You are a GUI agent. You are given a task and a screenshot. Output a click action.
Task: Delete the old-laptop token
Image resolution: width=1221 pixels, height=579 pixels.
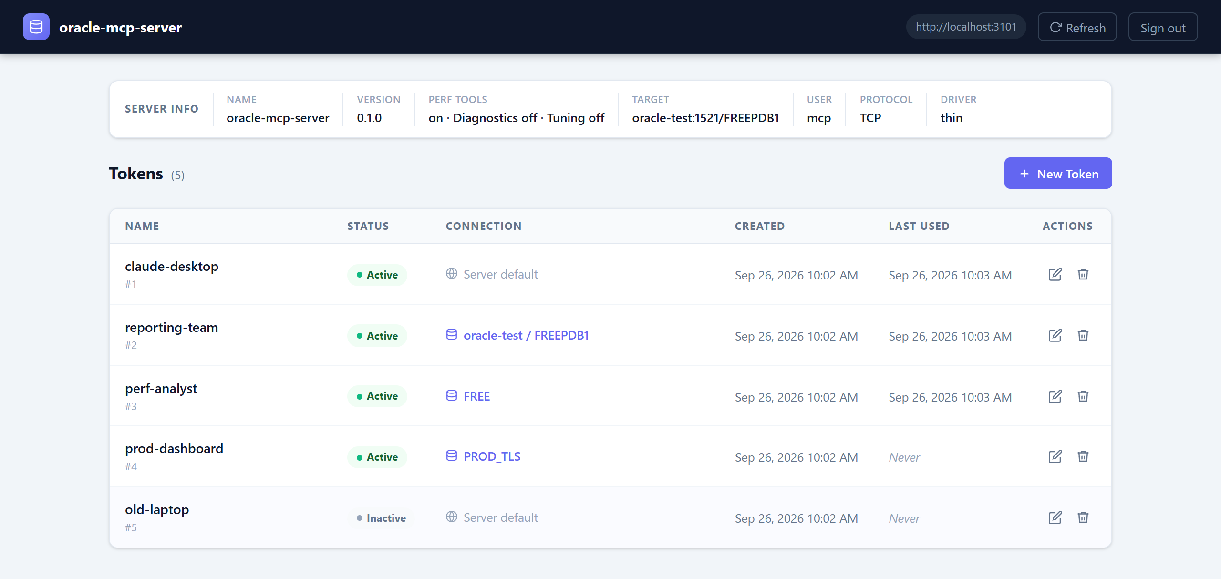click(1083, 517)
